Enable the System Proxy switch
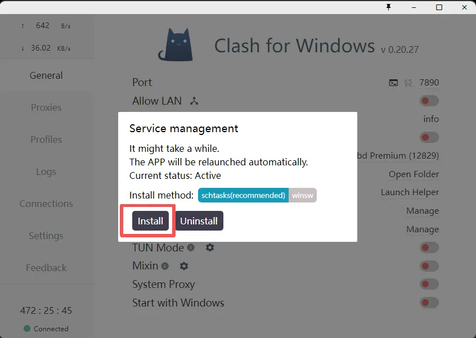The image size is (476, 338). click(x=429, y=285)
